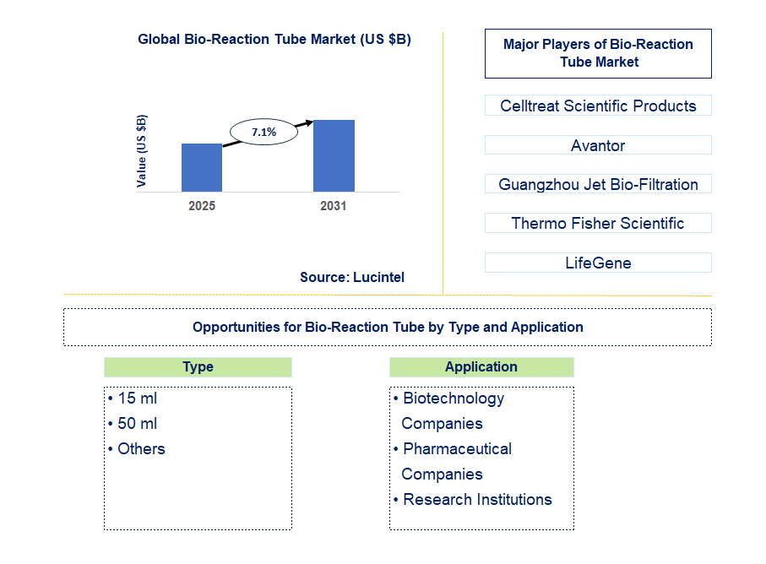766x564 pixels.
Task: Click 'Biotechnology' in the Application list
Action: (x=454, y=399)
